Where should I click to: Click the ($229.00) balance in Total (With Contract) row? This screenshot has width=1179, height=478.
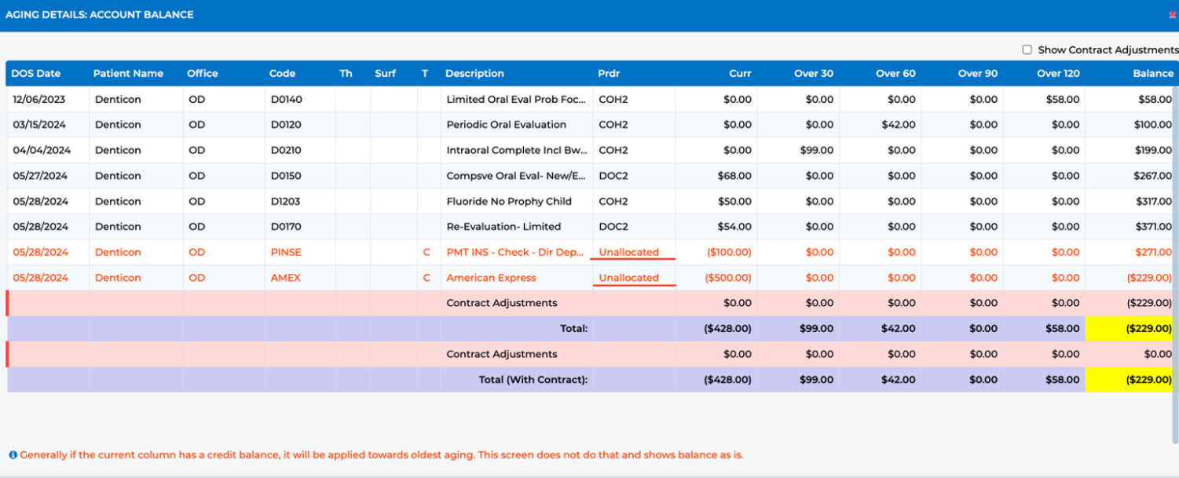tap(1149, 380)
